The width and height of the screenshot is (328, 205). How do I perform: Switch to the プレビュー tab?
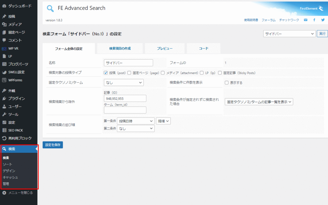(165, 49)
